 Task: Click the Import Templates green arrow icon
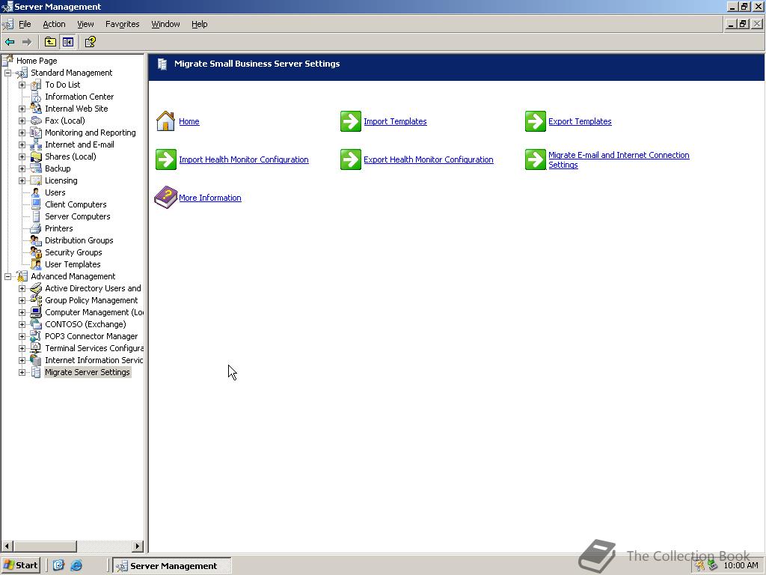click(x=351, y=121)
